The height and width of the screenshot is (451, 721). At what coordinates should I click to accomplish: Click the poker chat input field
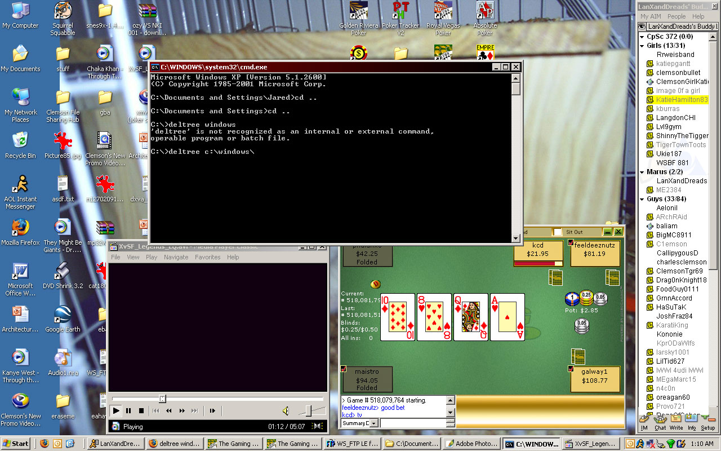click(412, 423)
